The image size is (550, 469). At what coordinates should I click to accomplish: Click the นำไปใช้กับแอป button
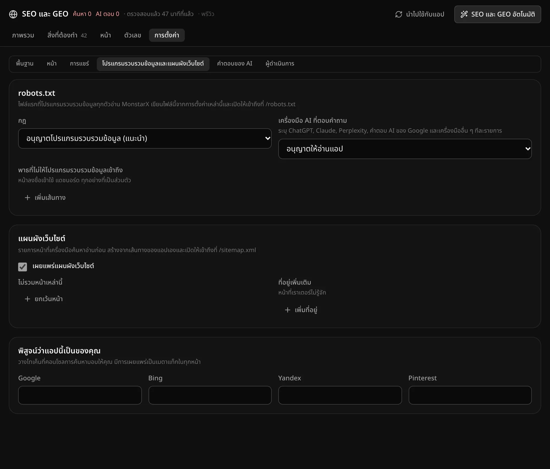point(420,14)
